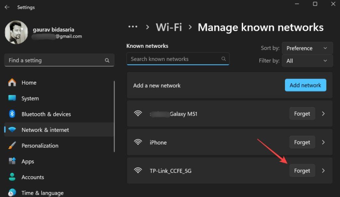Click the Time & language globe icon
340x197 pixels.
pos(12,192)
